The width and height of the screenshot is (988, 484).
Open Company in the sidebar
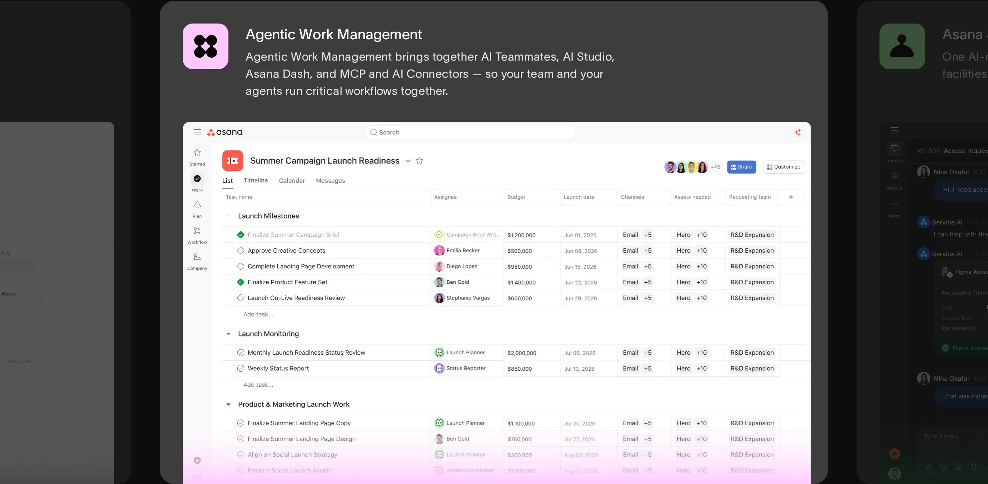pos(197,261)
